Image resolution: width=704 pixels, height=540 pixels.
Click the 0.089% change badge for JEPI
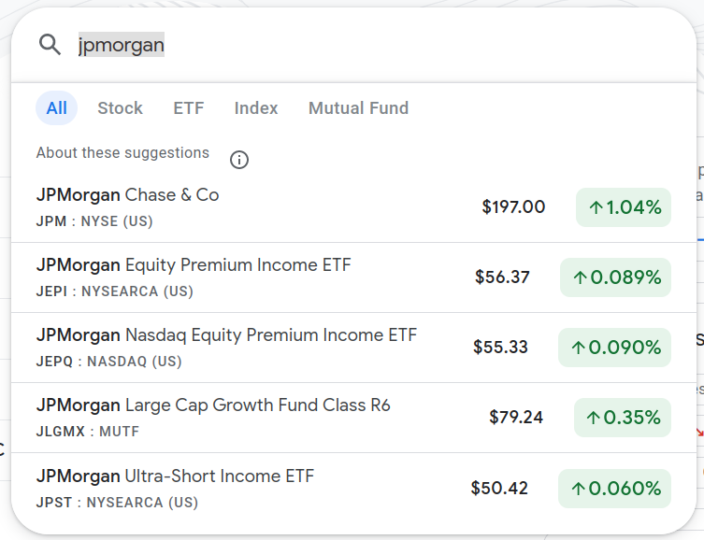[615, 277]
